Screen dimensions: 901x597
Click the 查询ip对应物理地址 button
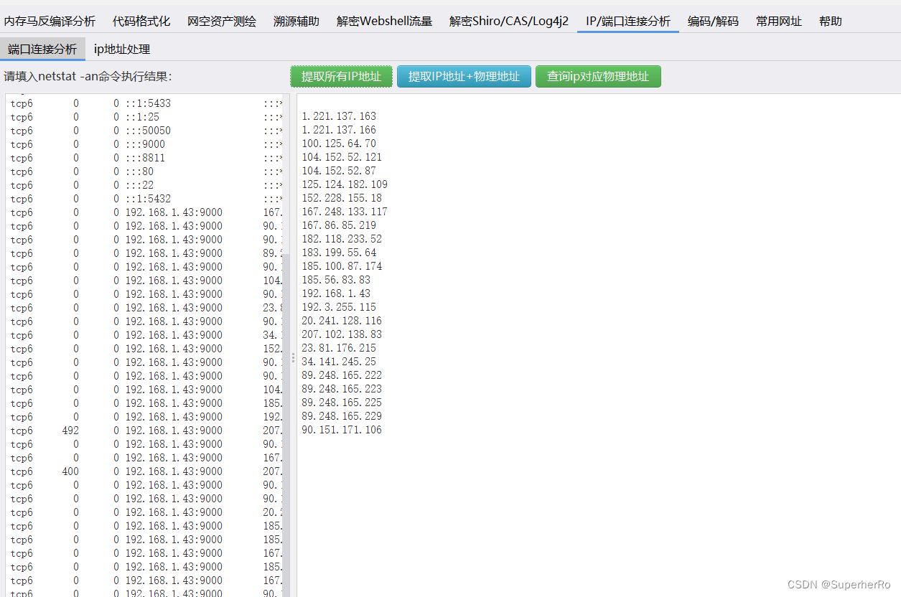click(x=598, y=76)
